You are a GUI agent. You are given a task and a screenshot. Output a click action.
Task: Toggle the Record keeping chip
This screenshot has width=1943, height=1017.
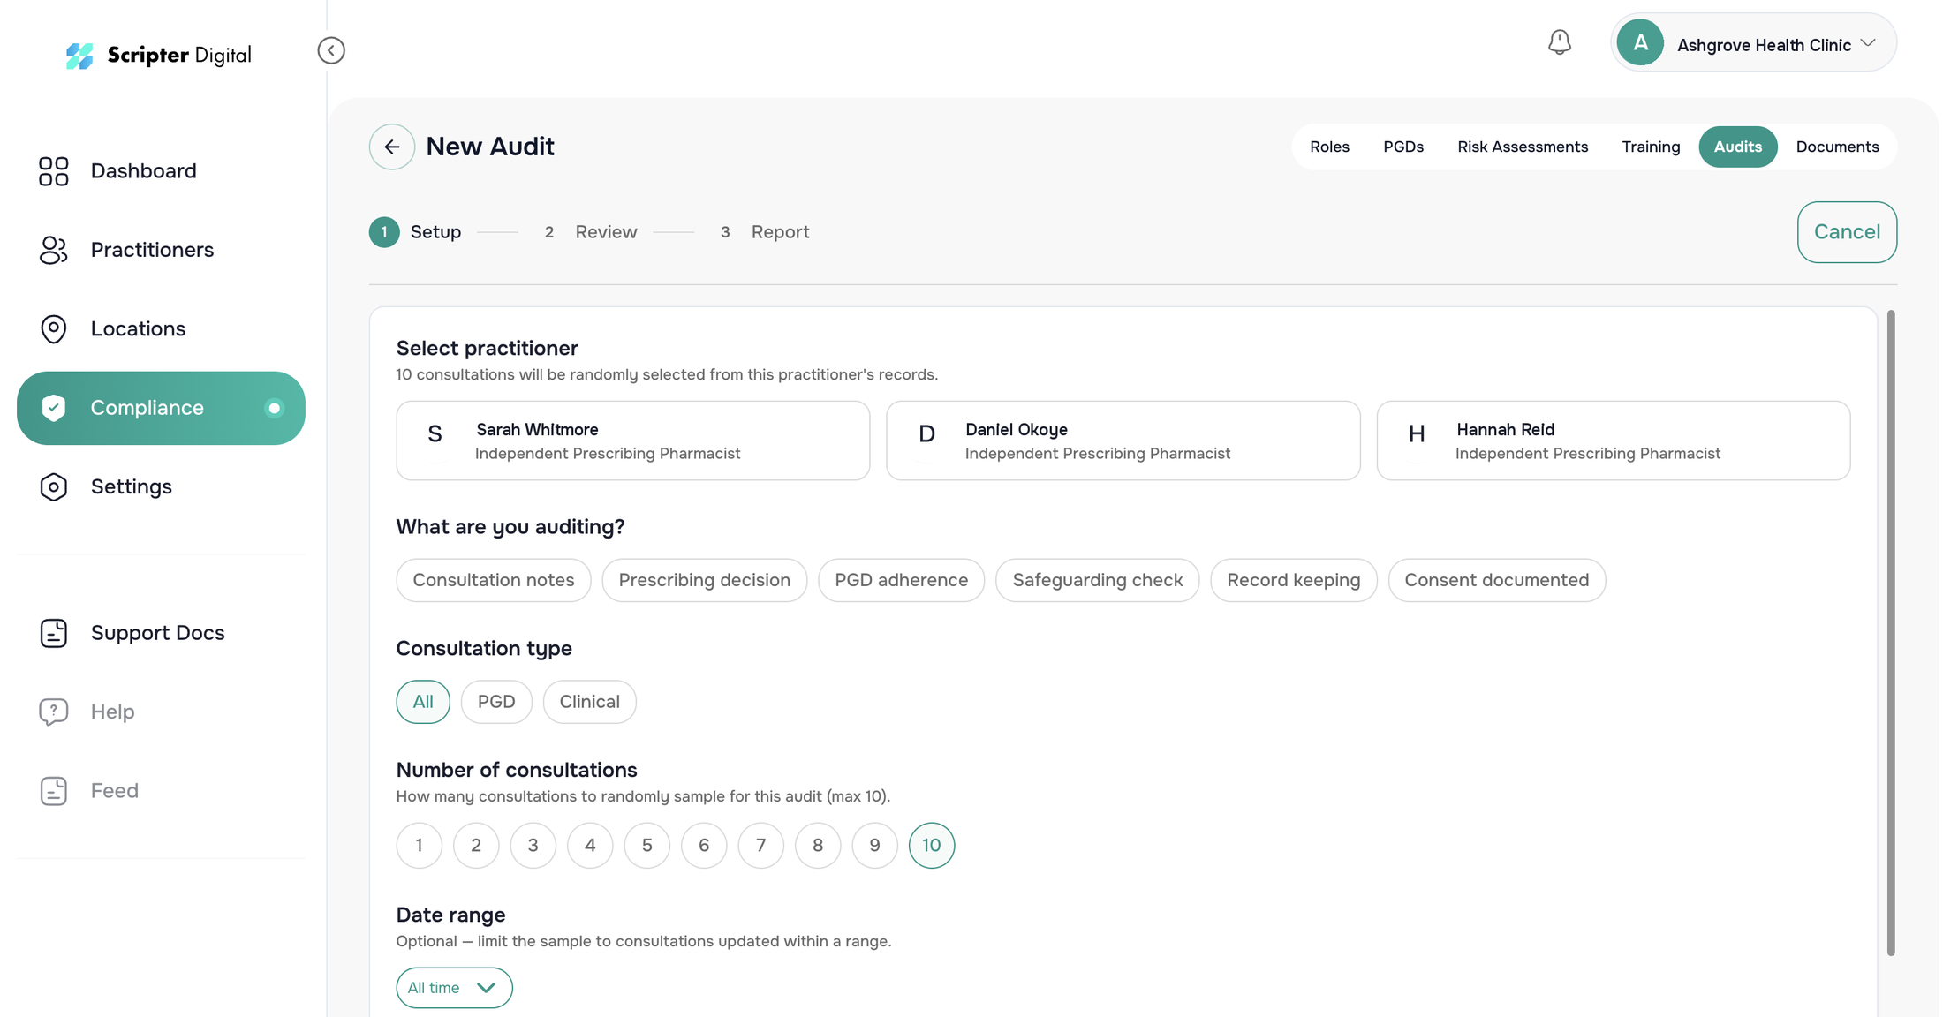(1294, 580)
